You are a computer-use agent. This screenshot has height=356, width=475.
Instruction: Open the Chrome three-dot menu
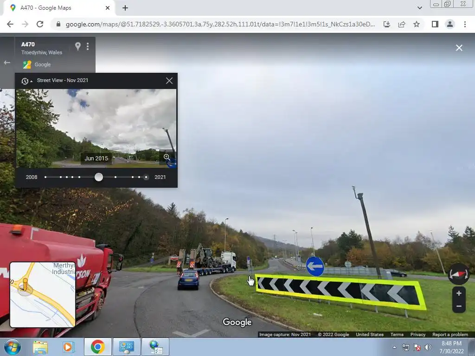point(465,24)
